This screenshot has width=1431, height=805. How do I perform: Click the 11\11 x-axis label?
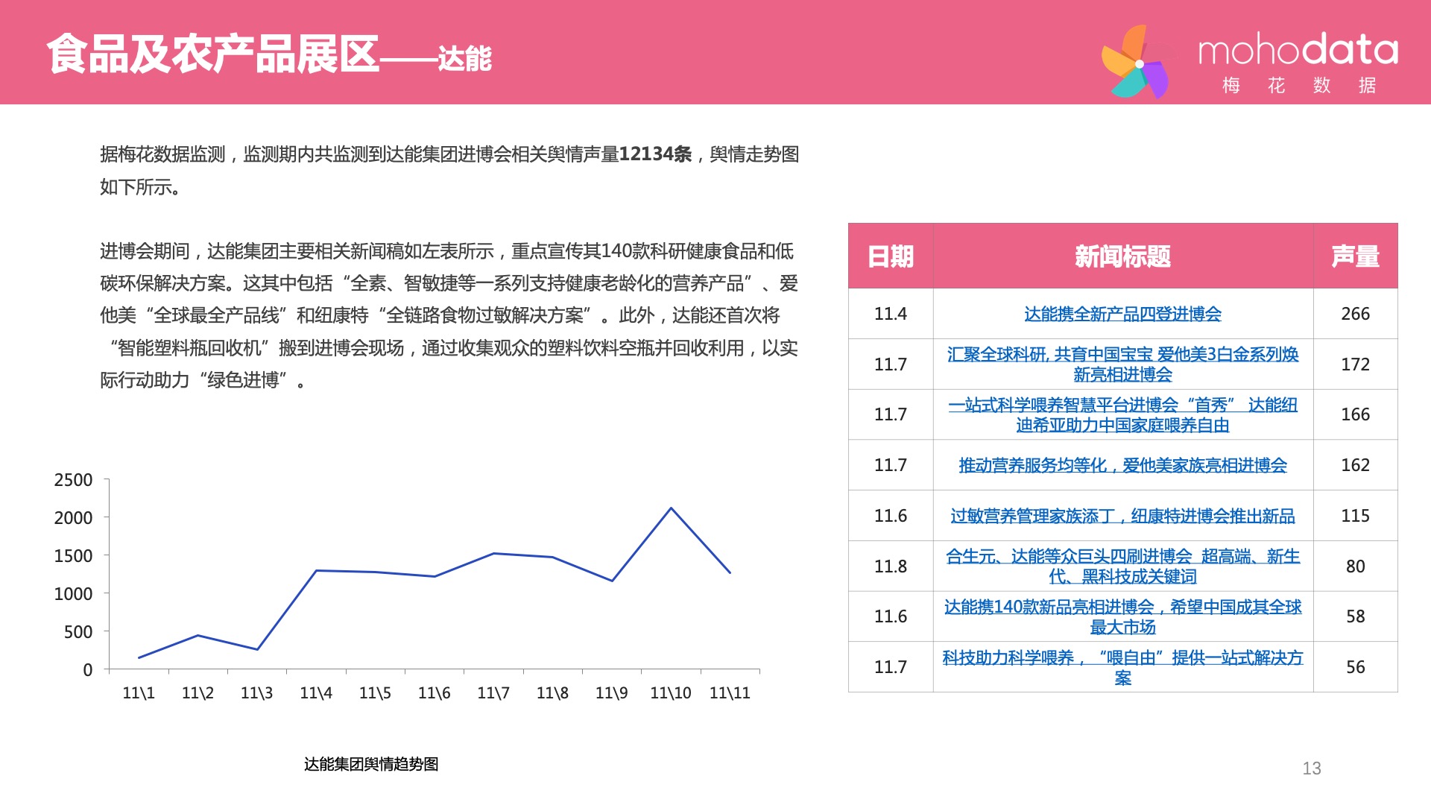[x=730, y=693]
